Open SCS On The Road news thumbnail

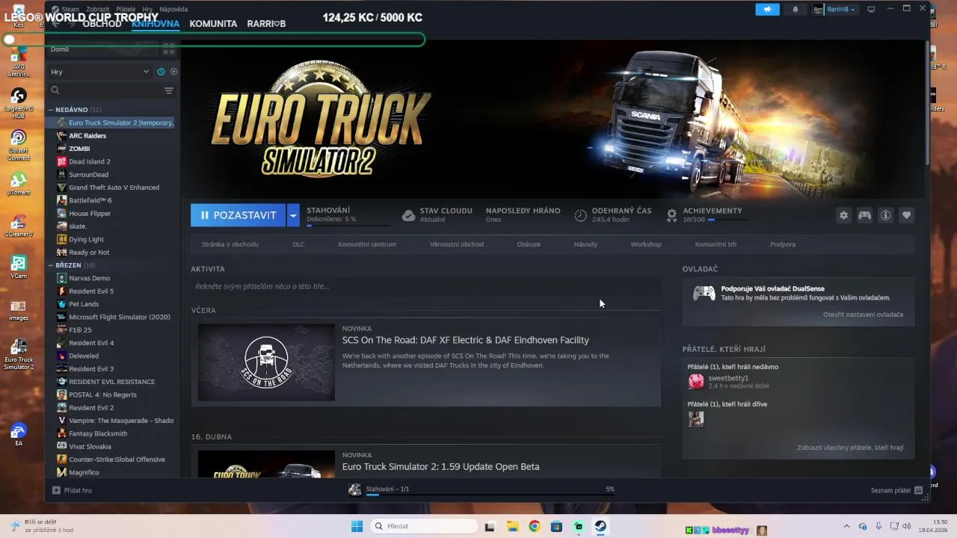tap(266, 362)
